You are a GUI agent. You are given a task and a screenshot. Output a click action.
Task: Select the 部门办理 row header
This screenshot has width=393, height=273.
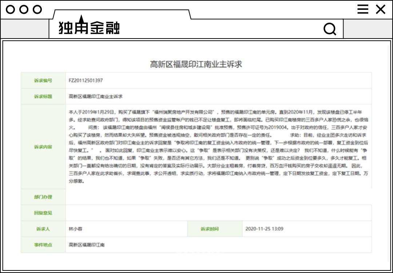pos(43,197)
